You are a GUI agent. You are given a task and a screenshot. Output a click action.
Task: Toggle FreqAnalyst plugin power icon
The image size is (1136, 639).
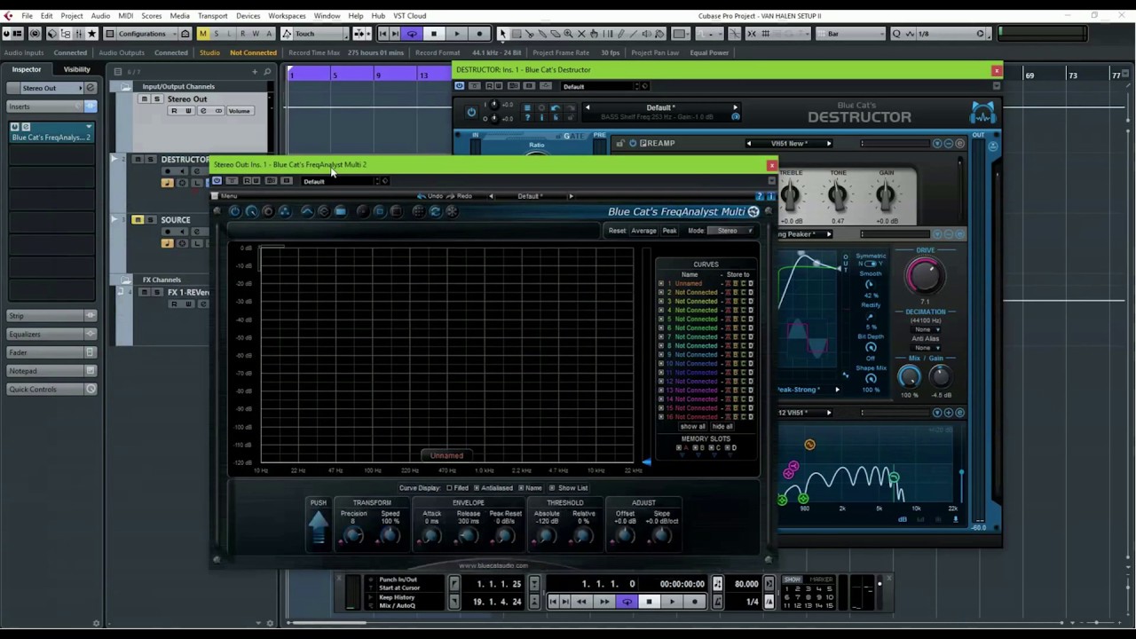point(234,211)
